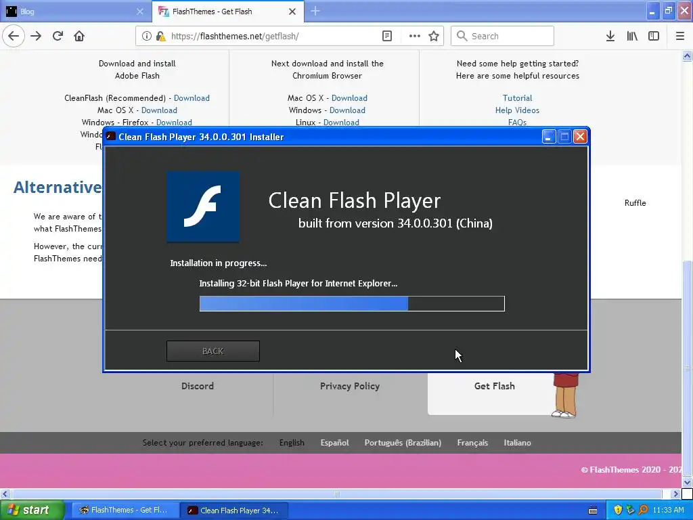This screenshot has width=693, height=520.
Task: Click the vertical page scrollbar thumb
Action: 687,369
